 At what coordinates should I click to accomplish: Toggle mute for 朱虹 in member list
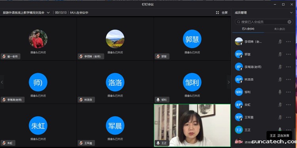pos(280,104)
